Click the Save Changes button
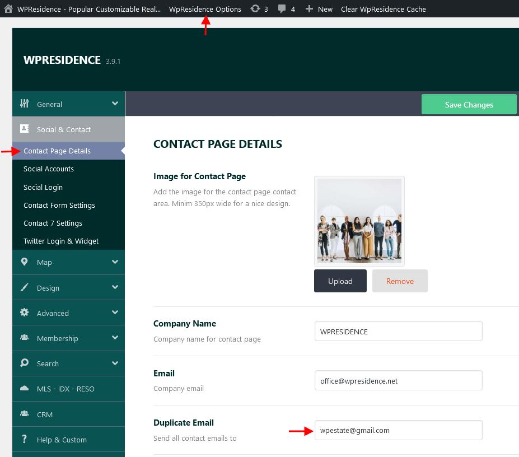Viewport: 519px width, 457px height. click(469, 104)
